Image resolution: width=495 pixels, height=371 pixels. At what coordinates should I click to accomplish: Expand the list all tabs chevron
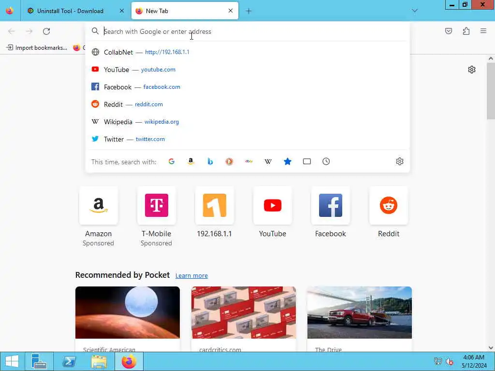(x=414, y=11)
